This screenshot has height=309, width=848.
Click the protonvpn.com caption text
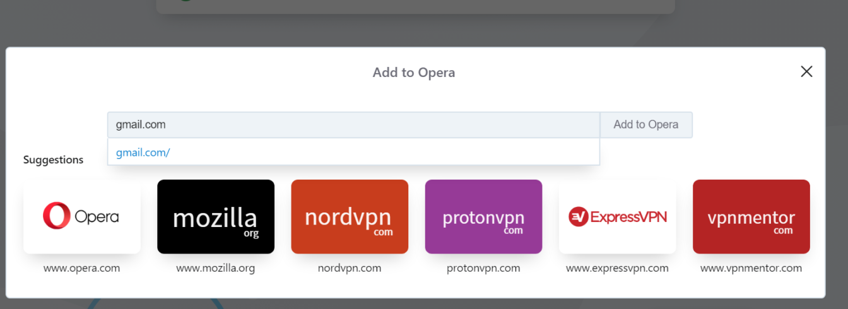(x=483, y=268)
